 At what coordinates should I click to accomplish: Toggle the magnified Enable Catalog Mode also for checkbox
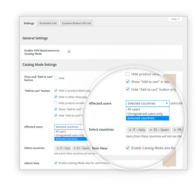[x=128, y=148]
